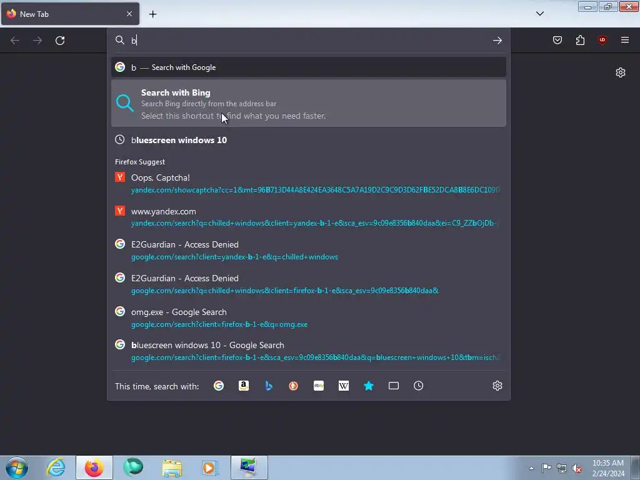The height and width of the screenshot is (480, 640).
Task: Search open tabs using the tabs icon
Action: pos(394,386)
